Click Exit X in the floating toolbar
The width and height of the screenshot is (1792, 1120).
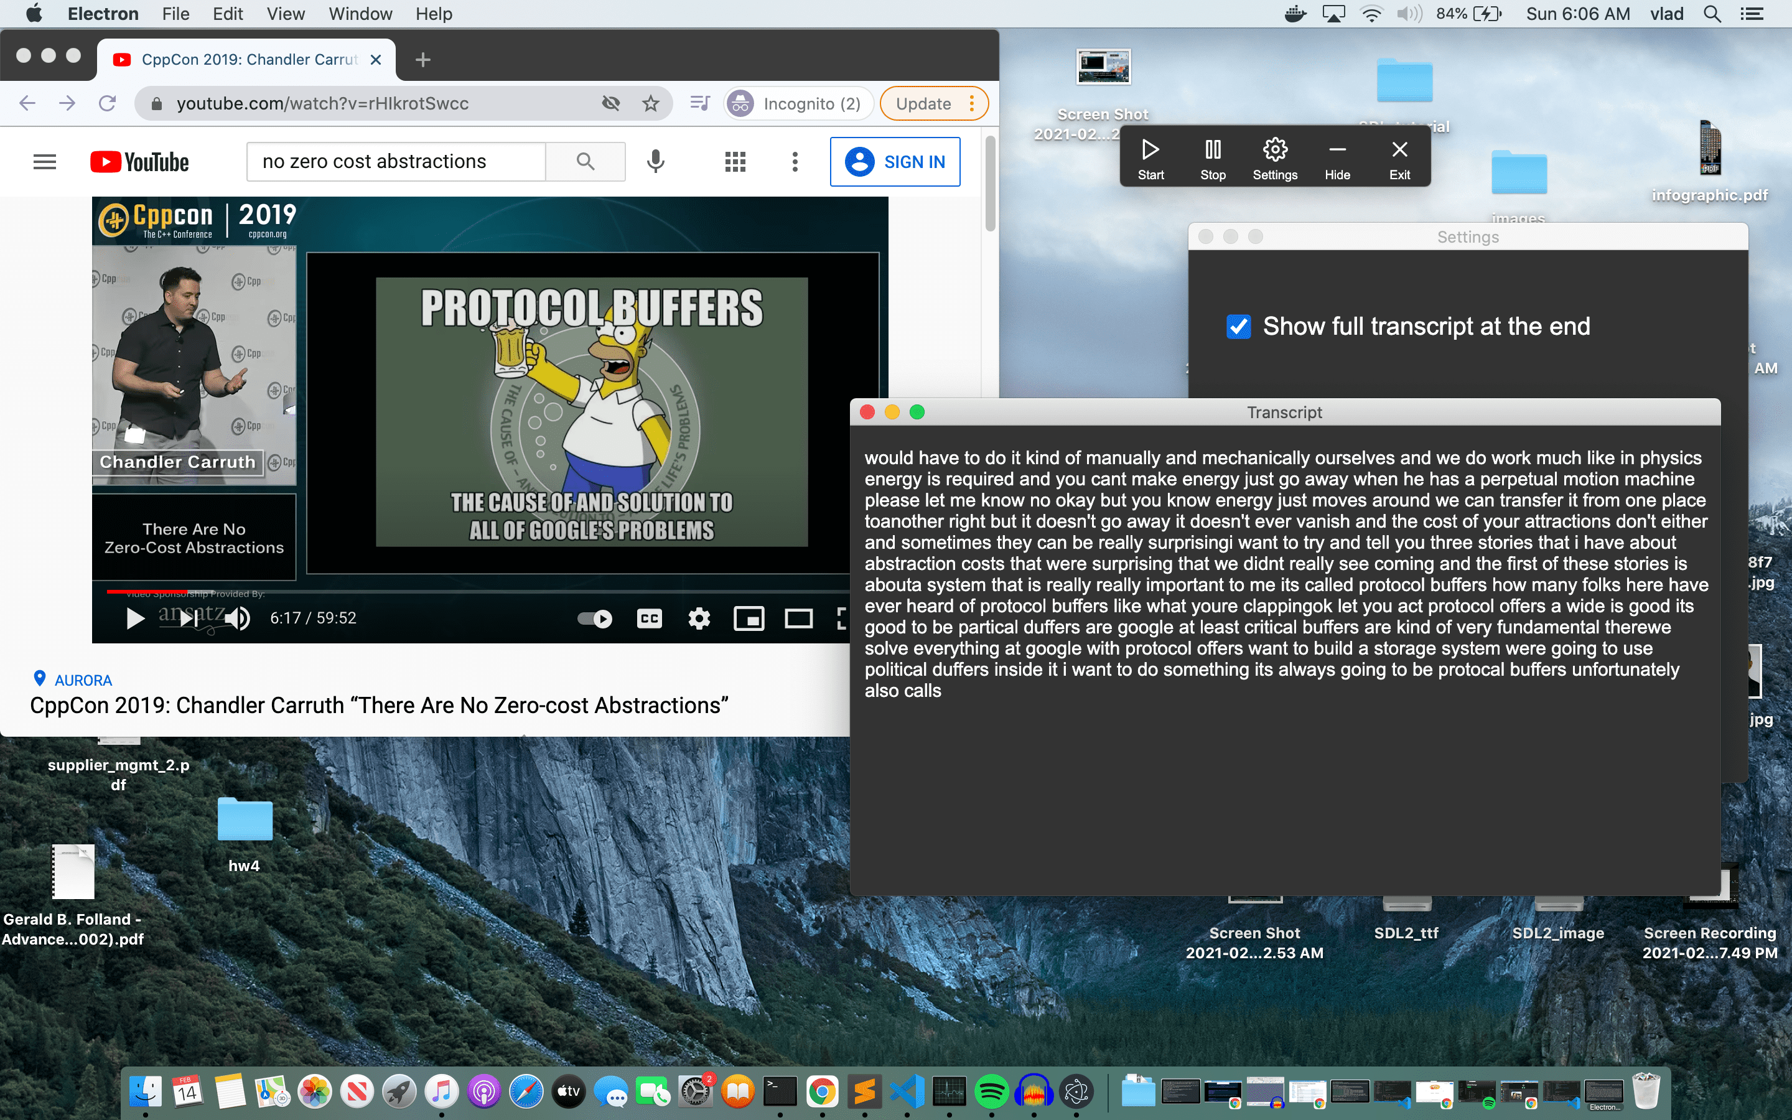[1399, 158]
